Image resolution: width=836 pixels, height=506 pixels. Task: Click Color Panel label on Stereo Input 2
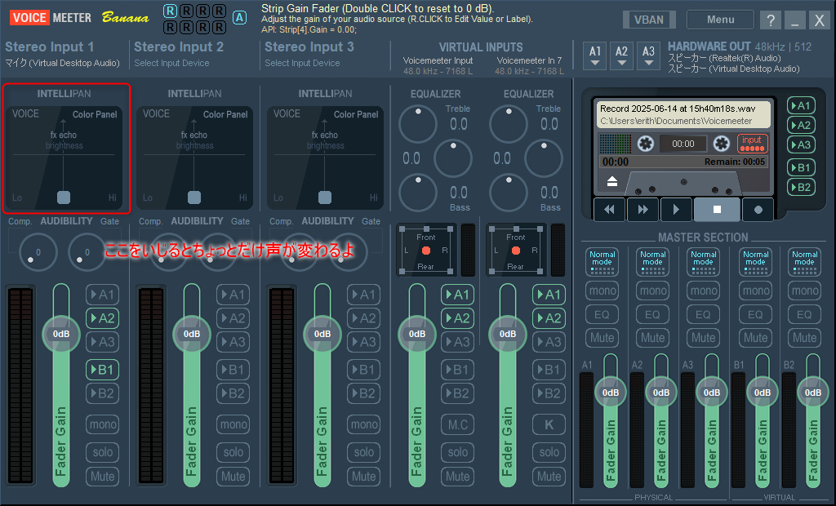[x=225, y=114]
